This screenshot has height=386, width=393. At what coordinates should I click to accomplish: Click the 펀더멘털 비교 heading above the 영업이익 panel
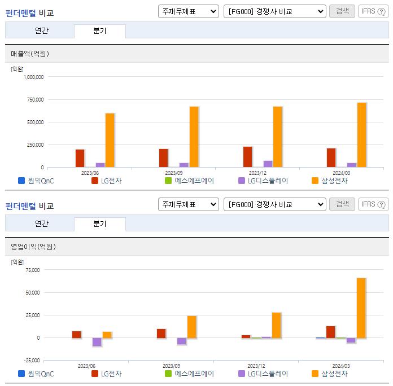pyautogui.click(x=29, y=206)
